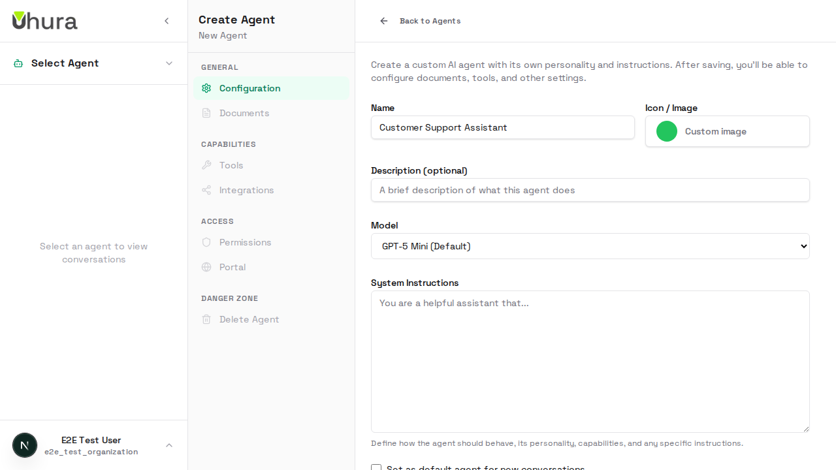The height and width of the screenshot is (470, 836).
Task: Select the Integrations share icon
Action: coord(206,190)
